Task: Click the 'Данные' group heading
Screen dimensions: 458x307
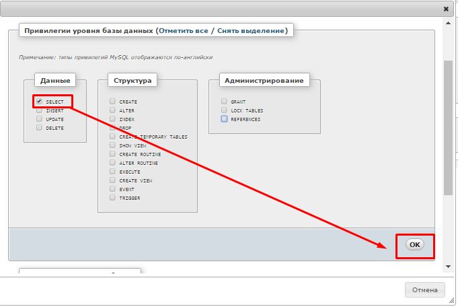Action: click(55, 80)
